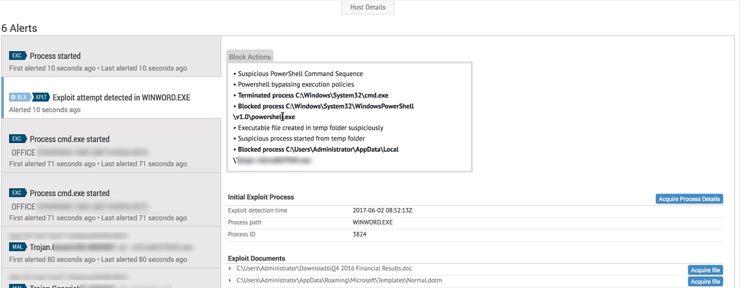Click the Acquire Process Details button
This screenshot has width=741, height=288.
689,199
